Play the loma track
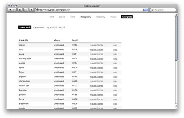This screenshot has height=118, width=184. coord(115,72)
